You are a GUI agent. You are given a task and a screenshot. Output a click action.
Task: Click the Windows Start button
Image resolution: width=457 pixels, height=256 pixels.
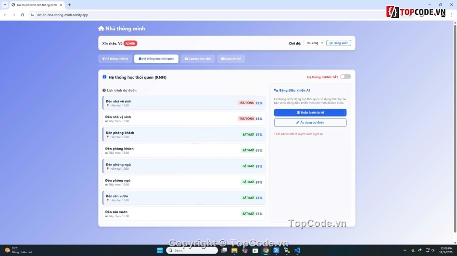point(160,250)
